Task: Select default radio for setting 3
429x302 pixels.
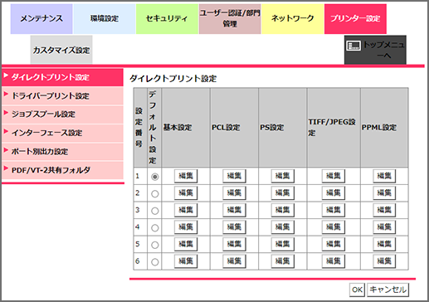Action: coord(155,211)
